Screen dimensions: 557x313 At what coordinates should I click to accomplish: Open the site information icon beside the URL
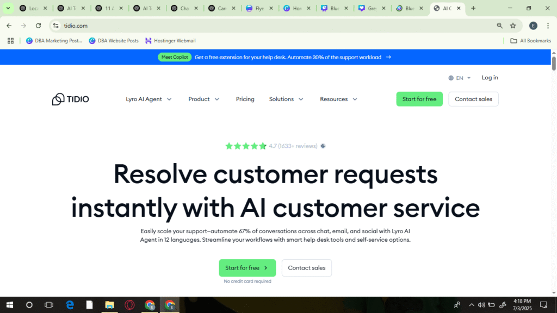(56, 26)
